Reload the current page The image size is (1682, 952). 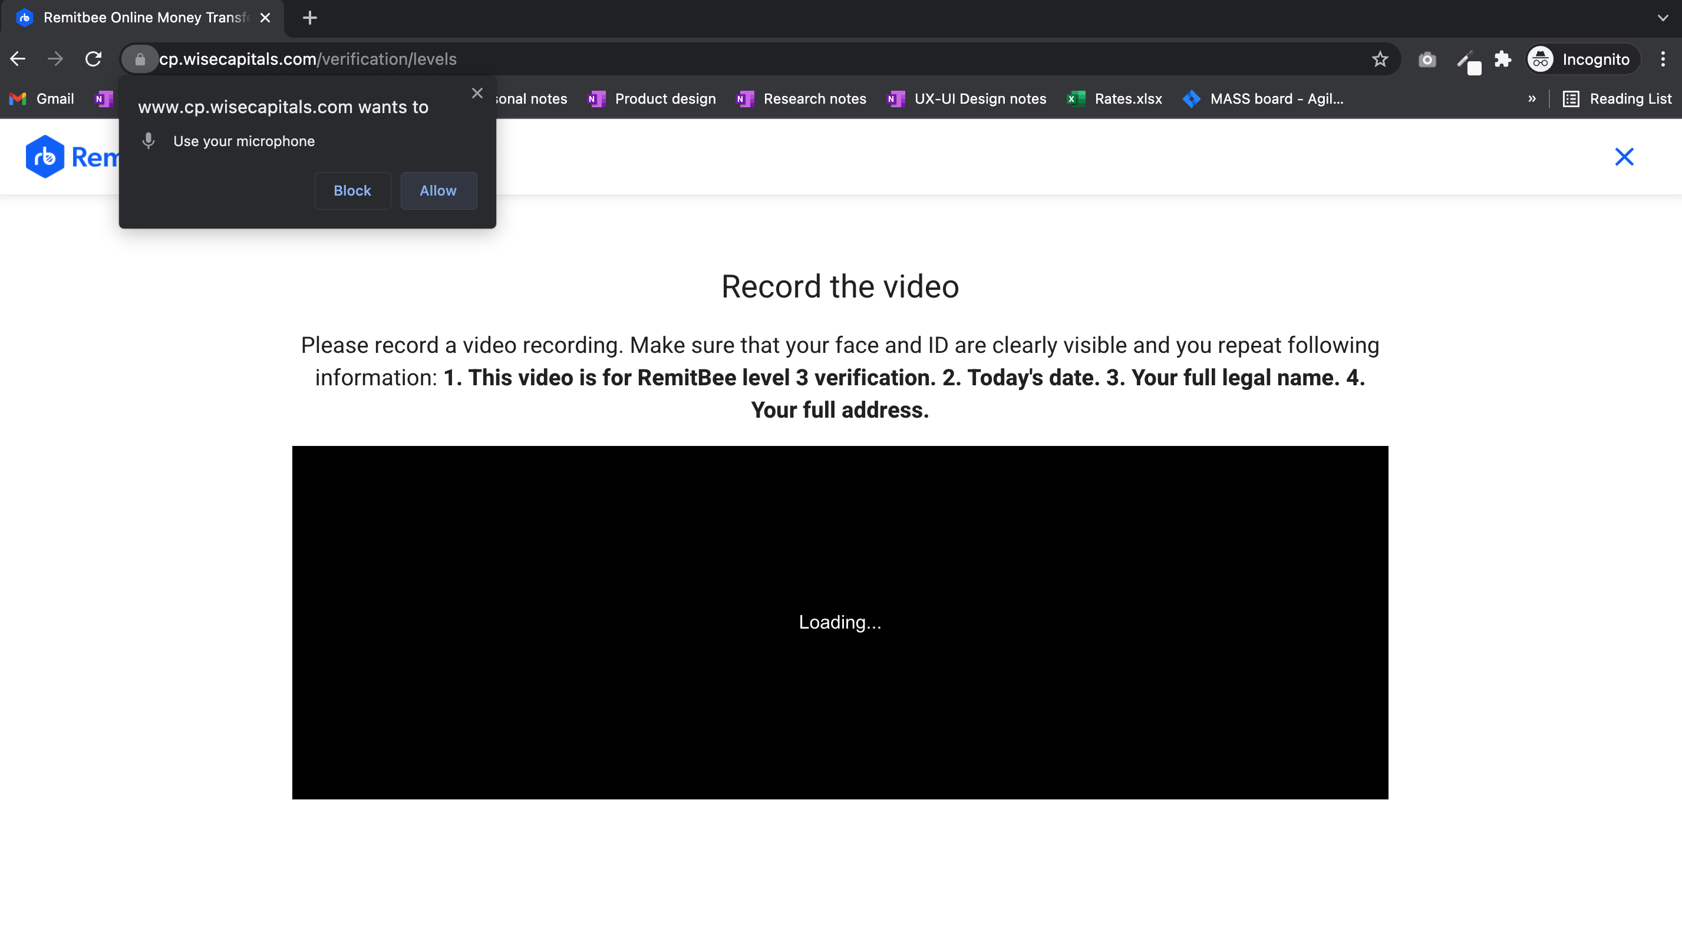click(94, 59)
